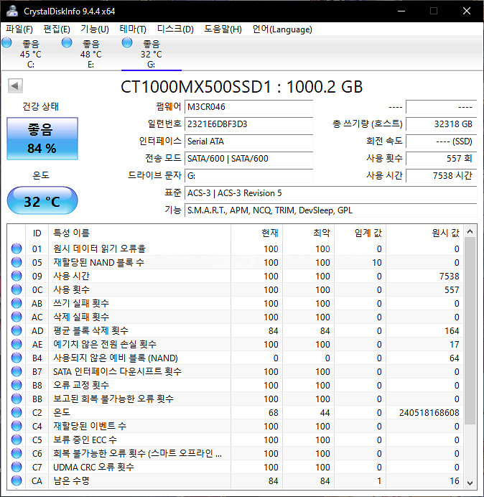The height and width of the screenshot is (497, 484).
Task: Click the interface field Serial ATA
Action: pos(248,141)
